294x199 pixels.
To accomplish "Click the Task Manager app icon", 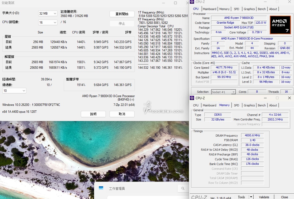I will point(101,188).
